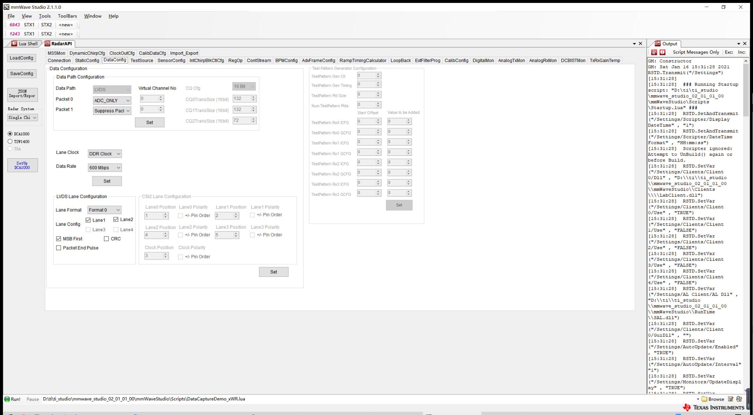753x415 pixels.
Task: Open the ToolBars menu
Action: (67, 16)
